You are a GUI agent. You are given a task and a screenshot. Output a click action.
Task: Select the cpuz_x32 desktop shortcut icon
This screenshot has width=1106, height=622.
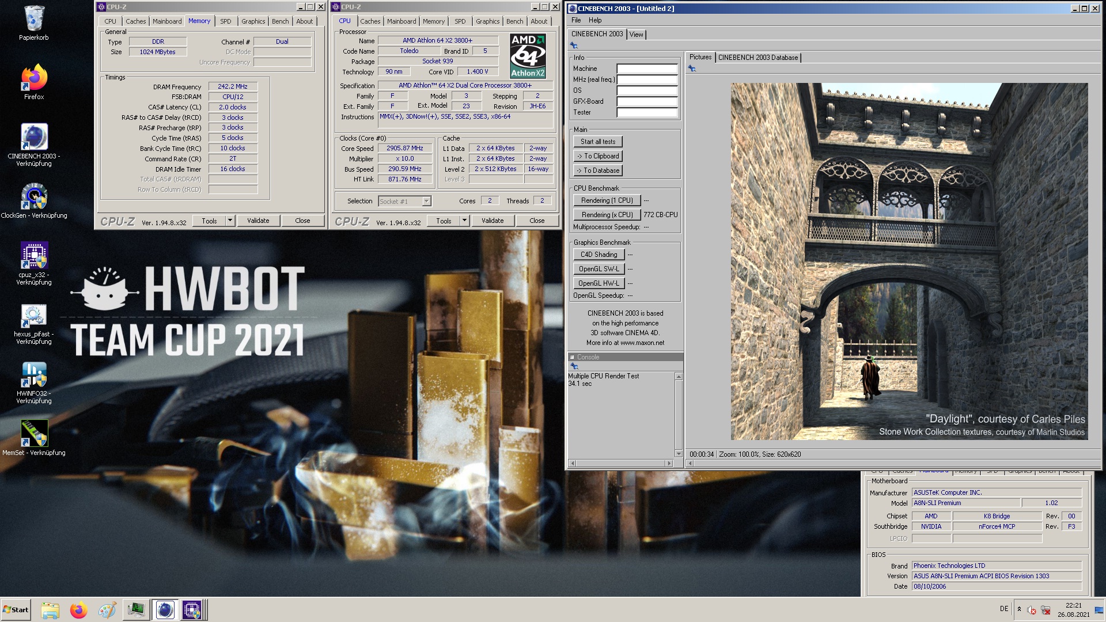click(x=34, y=256)
